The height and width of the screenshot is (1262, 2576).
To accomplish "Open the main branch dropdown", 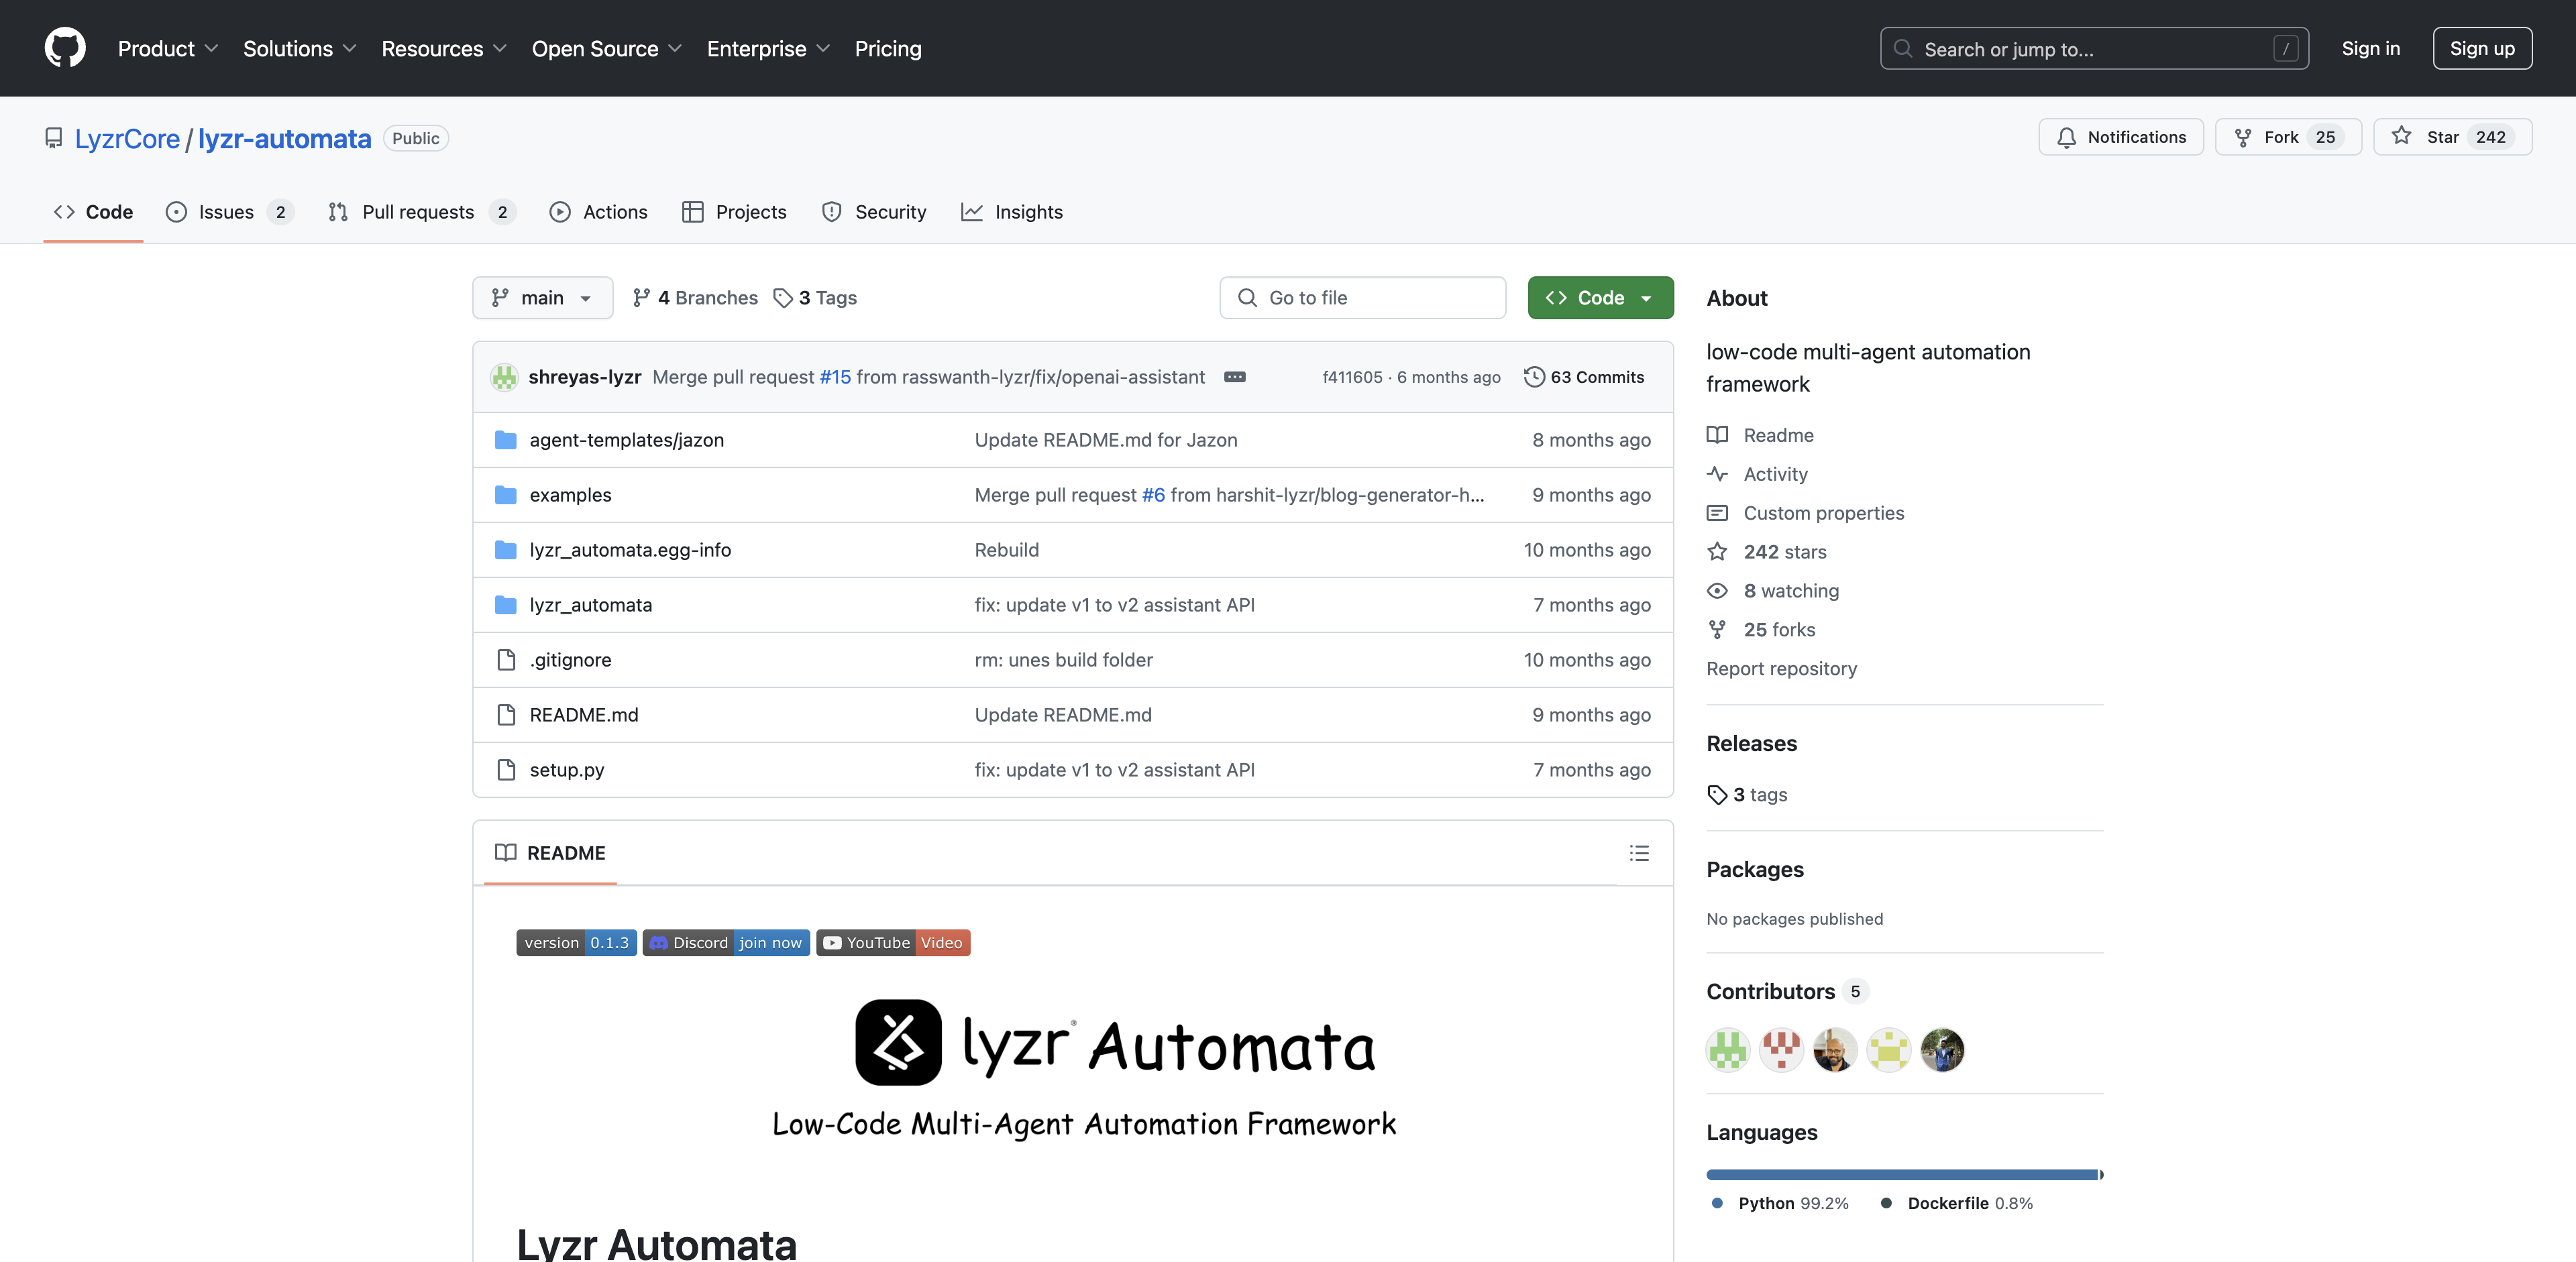I will [542, 298].
